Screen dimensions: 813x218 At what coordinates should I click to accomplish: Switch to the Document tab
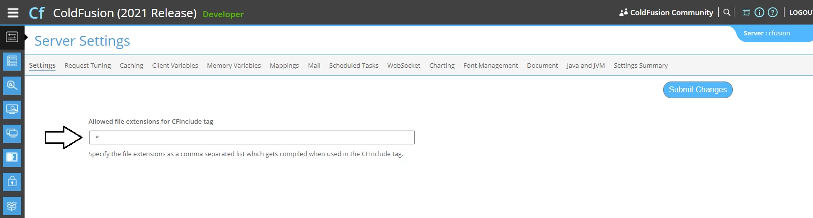coord(542,66)
